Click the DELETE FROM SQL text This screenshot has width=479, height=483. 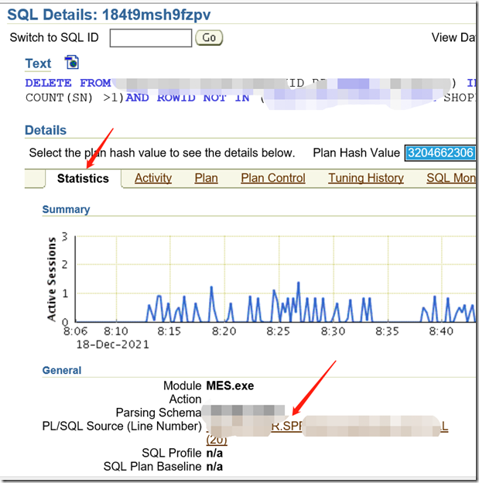click(68, 83)
